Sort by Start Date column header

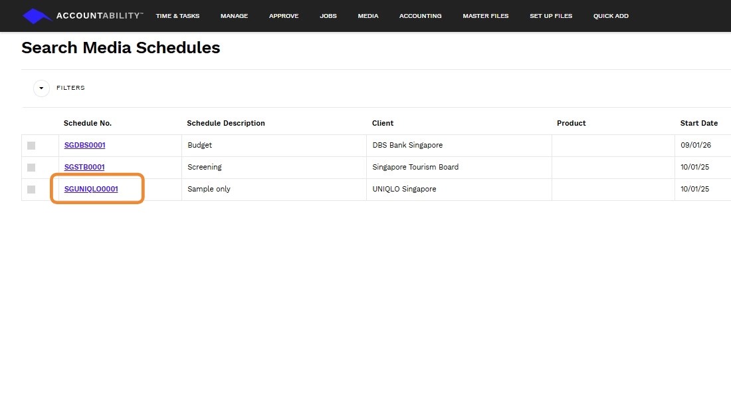pyautogui.click(x=698, y=123)
